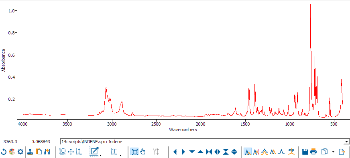Screen dimensions: 350x158
Task: Open the dropdown arrow beside the copy icon
Action: [x=333, y=152]
